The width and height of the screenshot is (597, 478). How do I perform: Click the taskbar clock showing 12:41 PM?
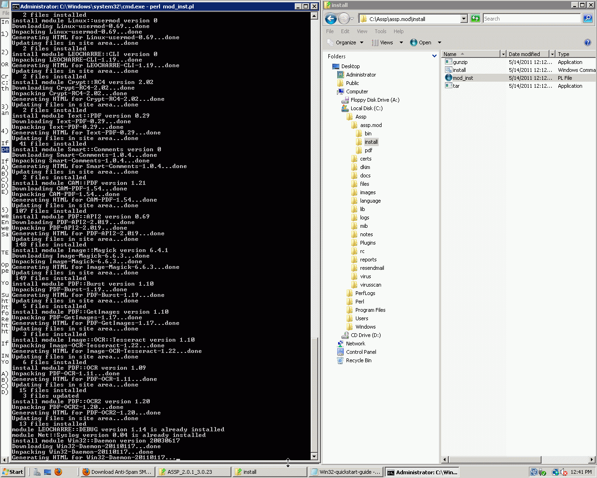coord(581,472)
